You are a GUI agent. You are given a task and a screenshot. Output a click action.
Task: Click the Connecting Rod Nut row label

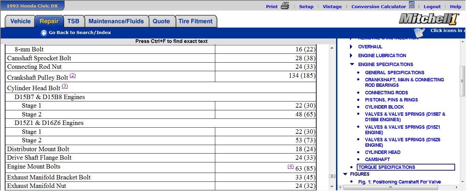[34, 67]
